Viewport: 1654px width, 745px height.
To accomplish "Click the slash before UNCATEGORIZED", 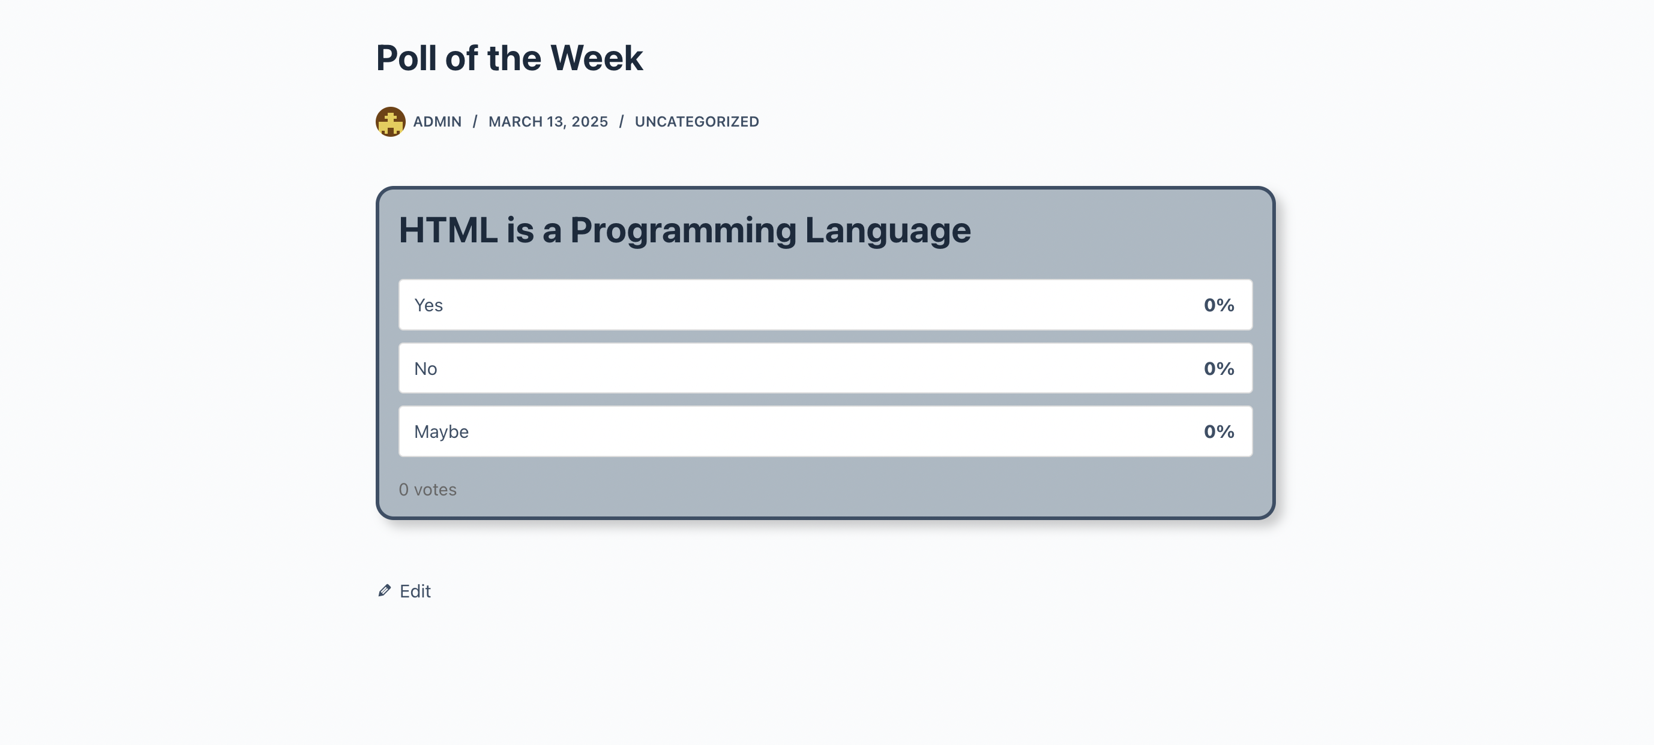I will click(x=622, y=121).
